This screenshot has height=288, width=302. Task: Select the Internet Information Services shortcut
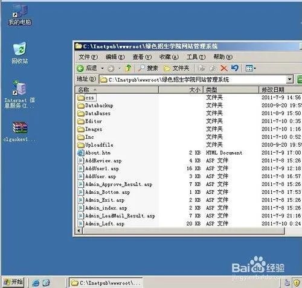(x=19, y=94)
